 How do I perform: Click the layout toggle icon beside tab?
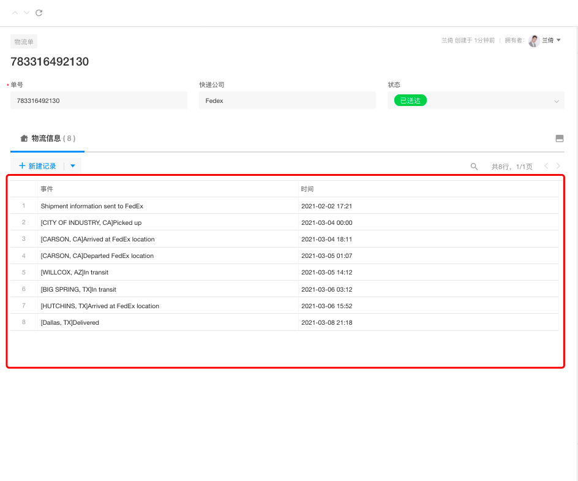click(559, 138)
